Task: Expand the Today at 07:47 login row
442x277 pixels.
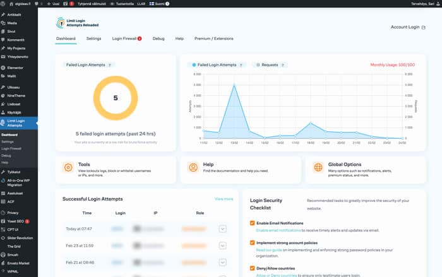Action: [222, 229]
